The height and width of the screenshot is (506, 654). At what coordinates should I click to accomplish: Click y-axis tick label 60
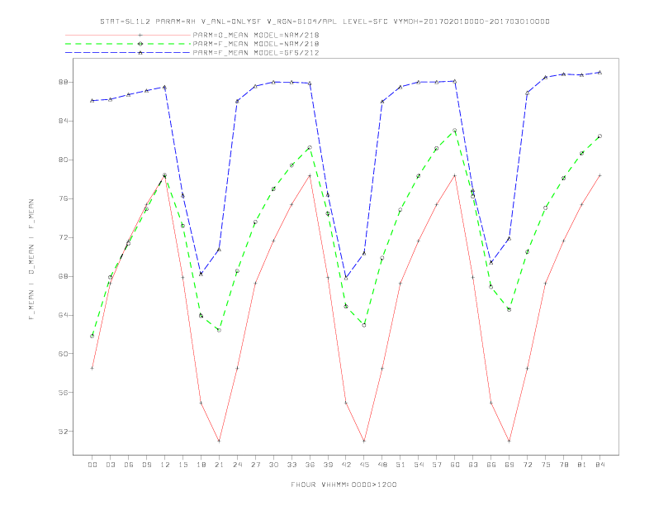63,354
